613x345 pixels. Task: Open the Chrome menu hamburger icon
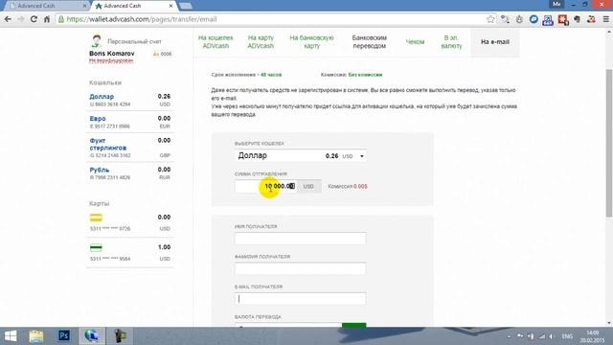click(606, 19)
